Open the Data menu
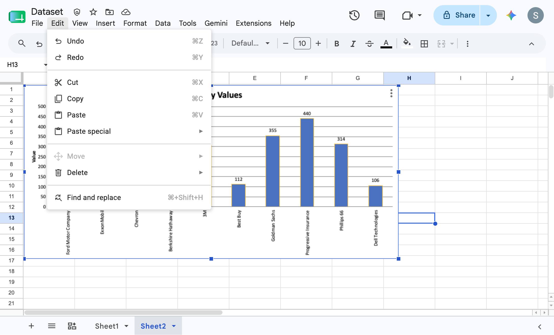This screenshot has height=335, width=554. pyautogui.click(x=163, y=23)
